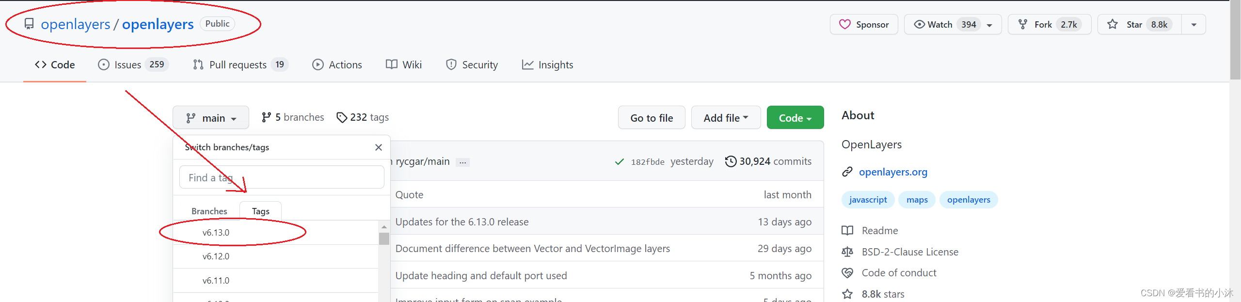Open the green Code dropdown
1241x302 pixels.
[795, 118]
